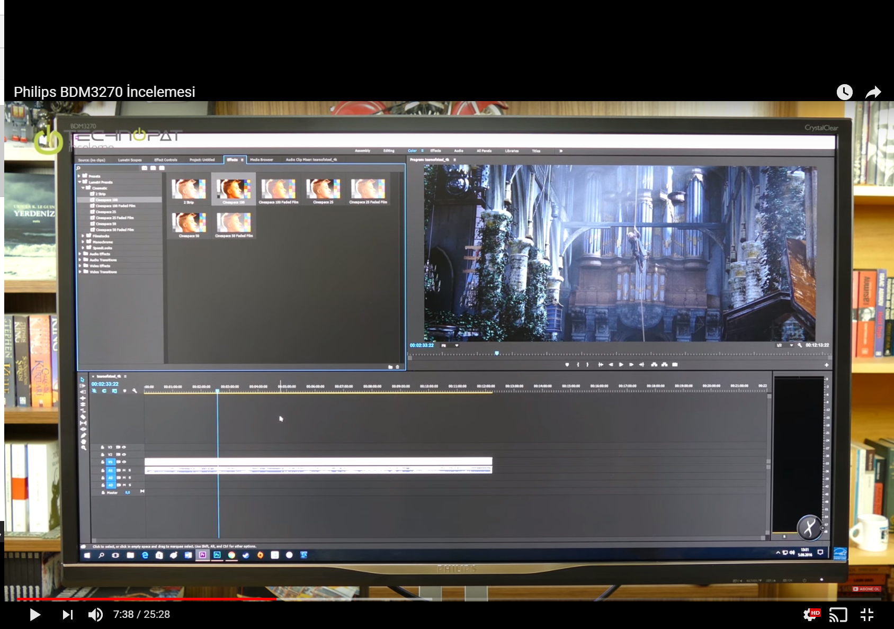The image size is (894, 629).
Task: Click Export Frame camera icon
Action: 675,365
